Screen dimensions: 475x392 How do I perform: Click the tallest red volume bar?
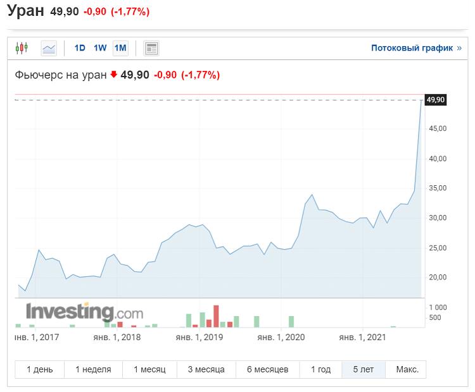pos(216,316)
